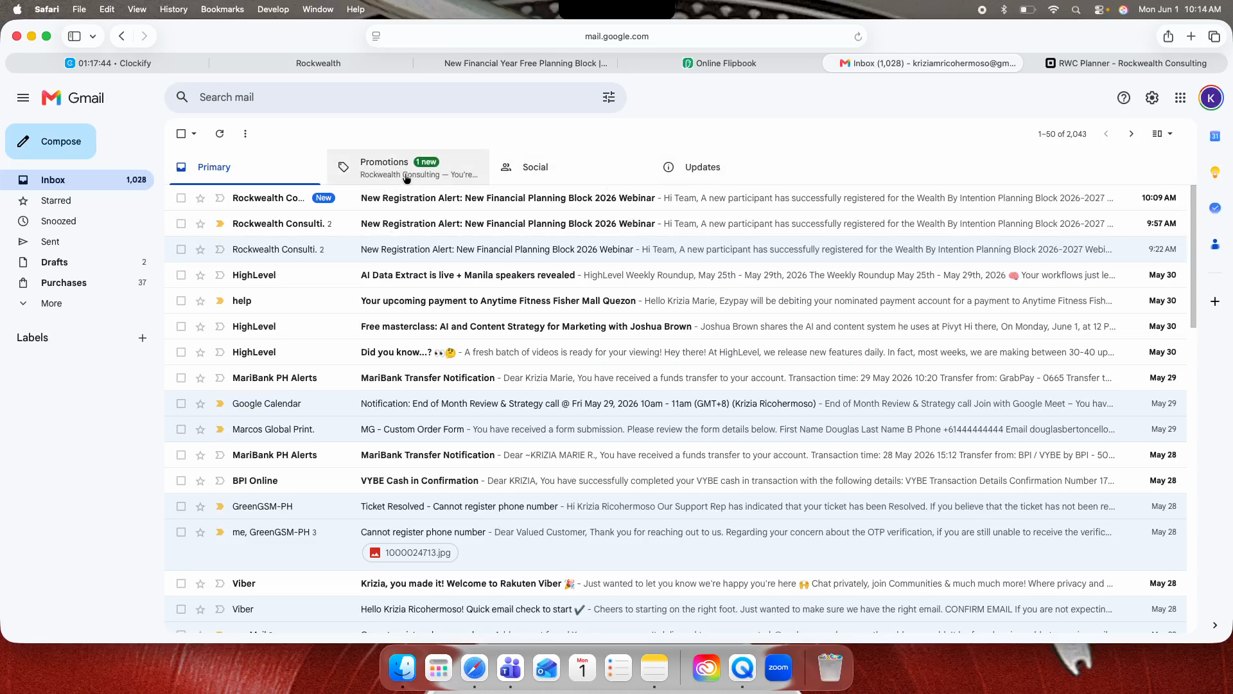Open Google Keep side panel icon
Viewport: 1233px width, 694px height.
pyautogui.click(x=1214, y=172)
